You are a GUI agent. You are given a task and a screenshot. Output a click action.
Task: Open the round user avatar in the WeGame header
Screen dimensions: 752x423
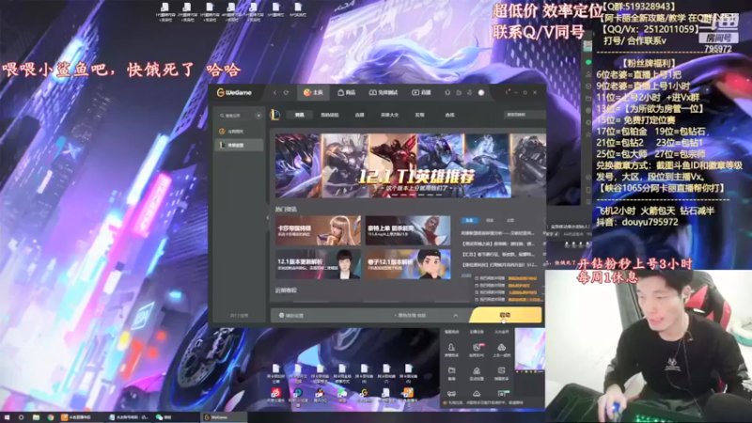pos(481,92)
